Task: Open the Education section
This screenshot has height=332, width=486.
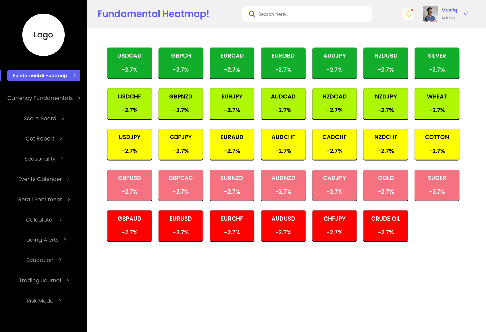Action: [x=40, y=260]
